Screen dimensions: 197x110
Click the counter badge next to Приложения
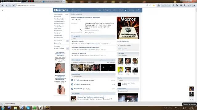pyautogui.click(x=67, y=41)
